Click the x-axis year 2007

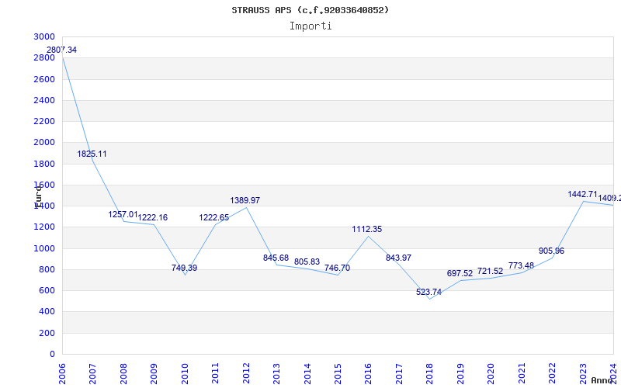(x=92, y=374)
